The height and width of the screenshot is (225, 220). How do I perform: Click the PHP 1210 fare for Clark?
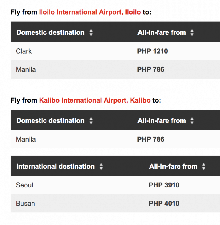[x=152, y=51]
